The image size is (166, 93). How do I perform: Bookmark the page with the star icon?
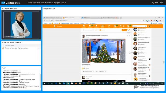point(143,21)
